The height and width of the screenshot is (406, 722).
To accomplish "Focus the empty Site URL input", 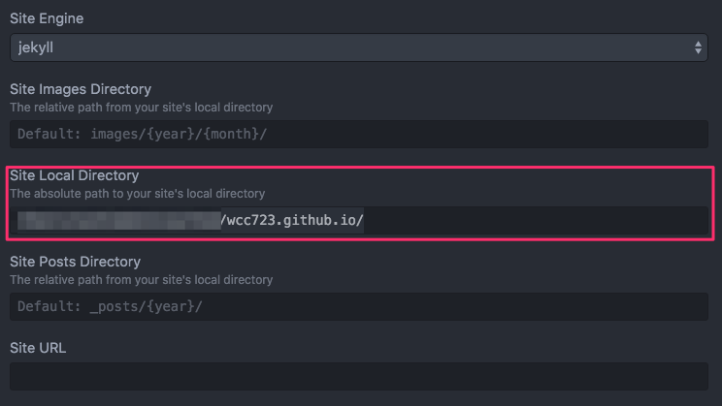I will 359,376.
